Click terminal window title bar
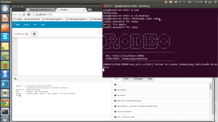 tap(160, 6)
